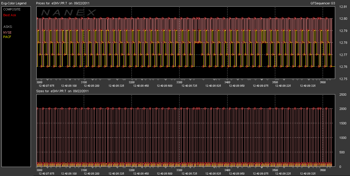
Task: Click sequence label 3000 under the sizes chart
Action: coord(39,170)
